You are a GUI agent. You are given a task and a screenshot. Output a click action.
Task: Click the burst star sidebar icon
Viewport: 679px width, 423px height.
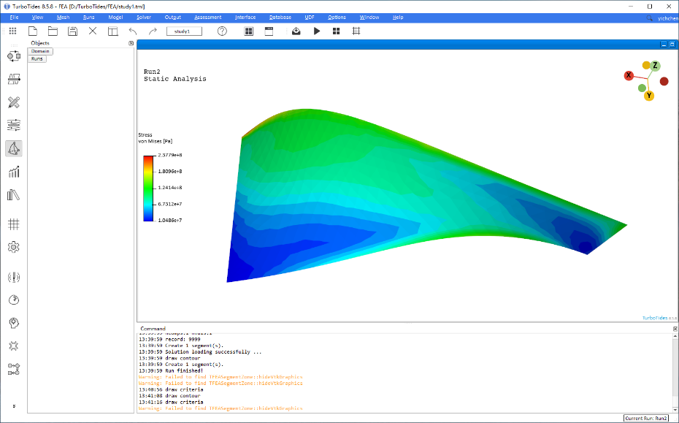(14, 346)
